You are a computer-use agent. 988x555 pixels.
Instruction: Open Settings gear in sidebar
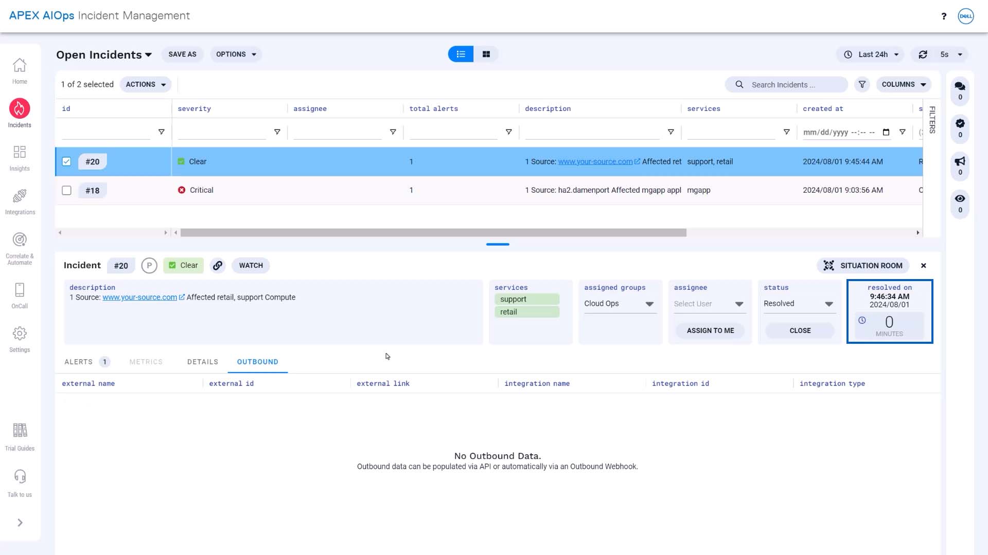(20, 339)
